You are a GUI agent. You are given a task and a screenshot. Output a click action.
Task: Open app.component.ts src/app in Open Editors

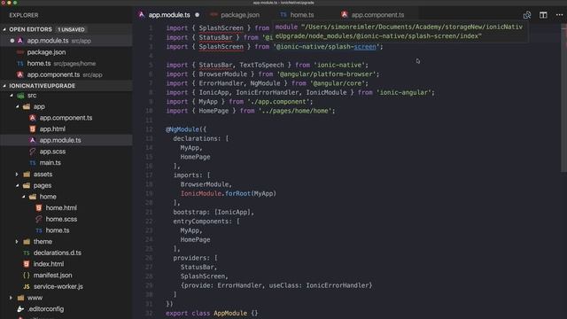pyautogui.click(x=66, y=74)
